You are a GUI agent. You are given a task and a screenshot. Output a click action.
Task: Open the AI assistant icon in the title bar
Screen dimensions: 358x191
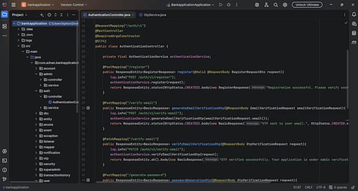pos(257,5)
